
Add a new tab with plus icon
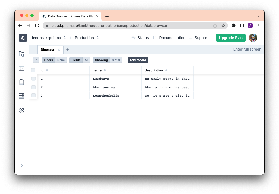click(x=68, y=50)
